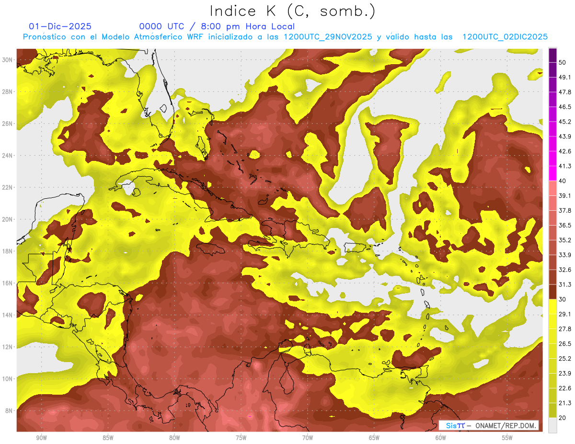The width and height of the screenshot is (575, 444).
Task: Click the longitude axis label "70W"
Action: click(308, 438)
